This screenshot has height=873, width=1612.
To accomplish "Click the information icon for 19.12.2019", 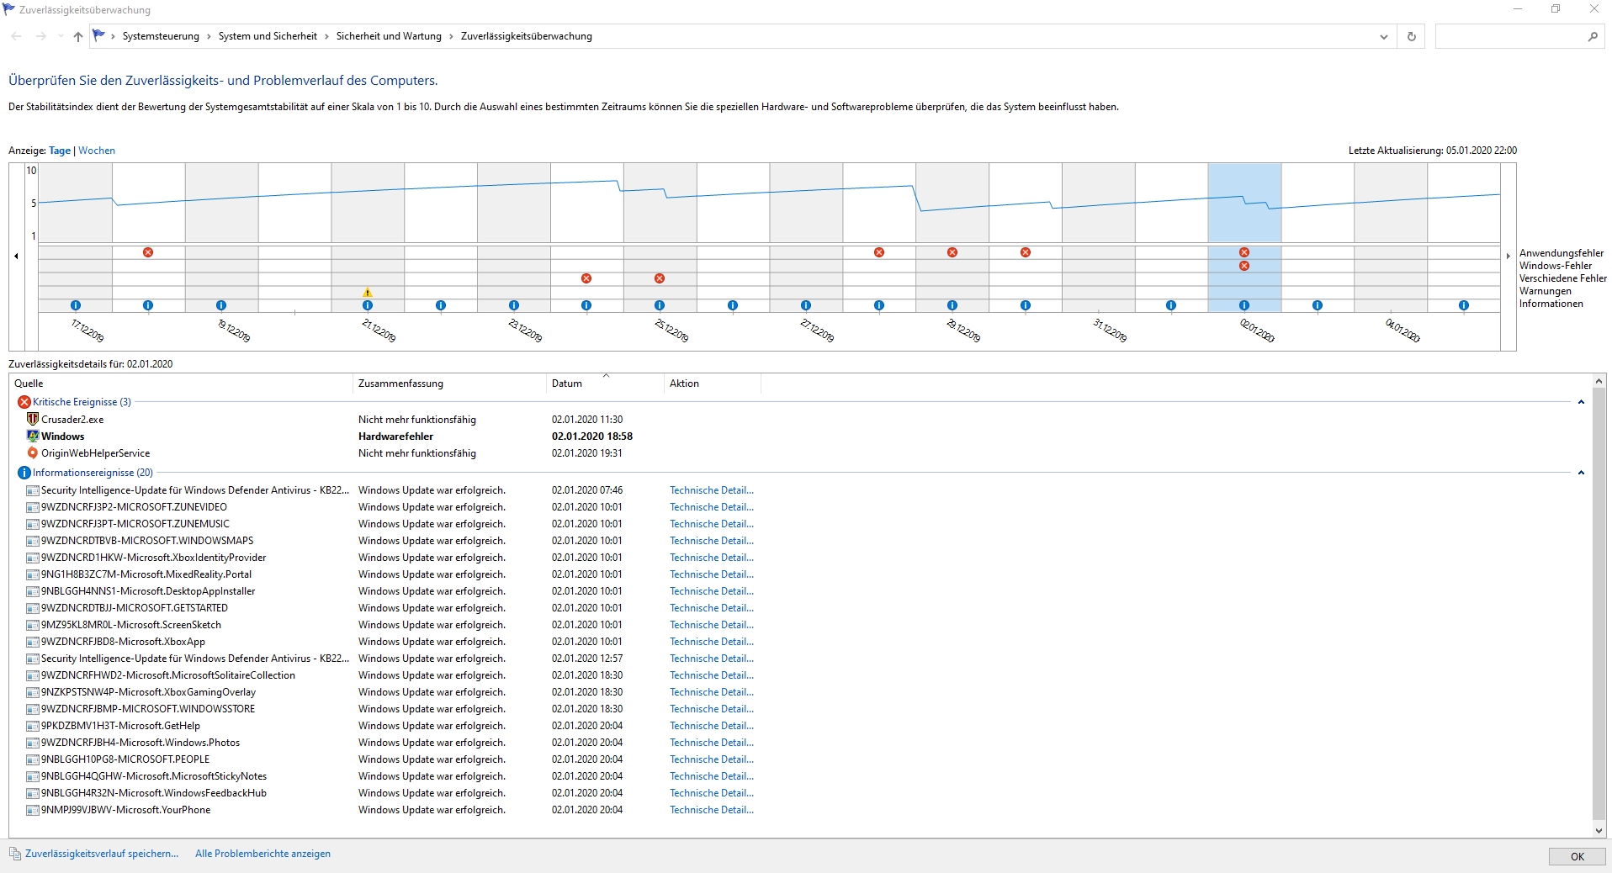I will click(221, 305).
